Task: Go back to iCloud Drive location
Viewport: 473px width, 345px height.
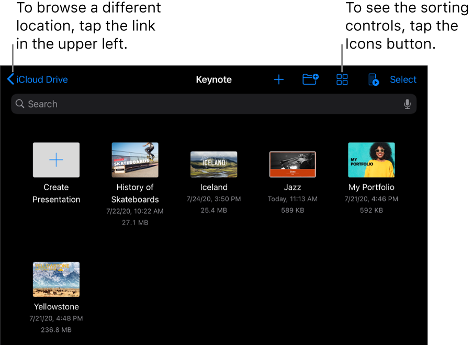Action: point(42,79)
